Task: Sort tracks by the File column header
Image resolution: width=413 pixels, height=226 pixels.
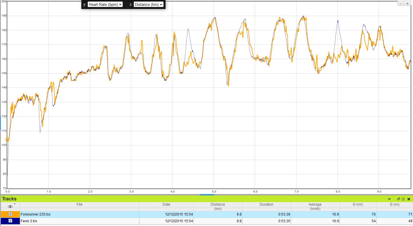Action: (x=79, y=204)
